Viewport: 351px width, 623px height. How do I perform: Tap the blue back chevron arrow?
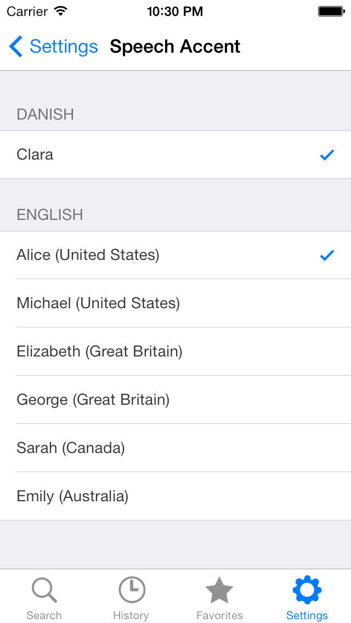pyautogui.click(x=15, y=47)
